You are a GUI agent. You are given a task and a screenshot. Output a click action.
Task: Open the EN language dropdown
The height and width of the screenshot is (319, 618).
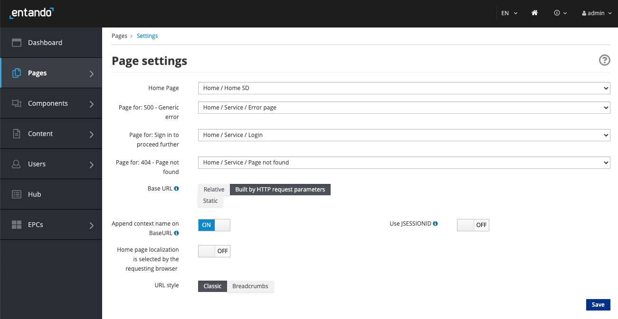click(508, 13)
